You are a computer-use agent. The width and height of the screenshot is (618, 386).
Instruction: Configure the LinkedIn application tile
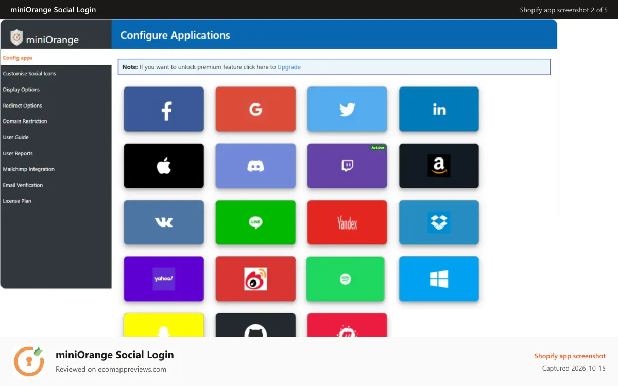[x=439, y=109]
